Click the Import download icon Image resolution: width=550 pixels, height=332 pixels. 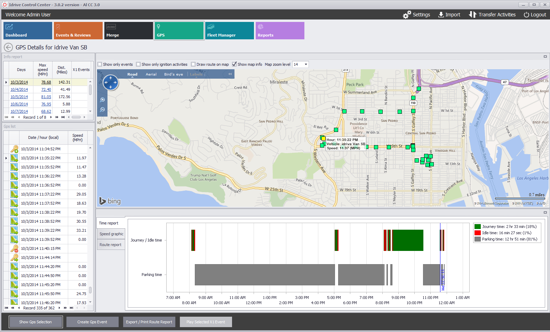pyautogui.click(x=441, y=15)
